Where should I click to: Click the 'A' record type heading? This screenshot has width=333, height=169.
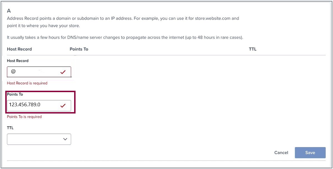click(9, 11)
